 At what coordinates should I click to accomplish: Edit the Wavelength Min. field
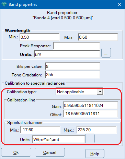coord(39,37)
